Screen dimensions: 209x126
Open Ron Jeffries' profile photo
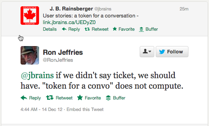click(30, 55)
